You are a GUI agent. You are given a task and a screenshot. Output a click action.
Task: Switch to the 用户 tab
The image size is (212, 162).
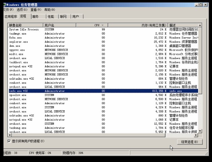77,16
